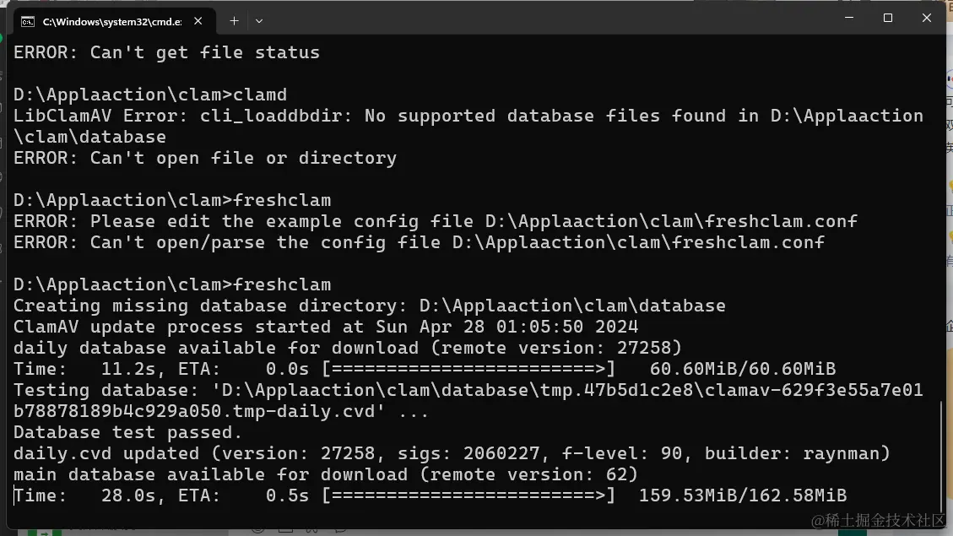Viewport: 953px width, 536px height.
Task: Click the empty title bar area
Action: 547,19
